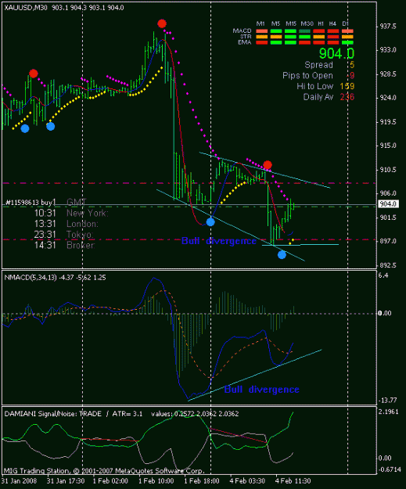Click the Tokyo 23:31 clock row
This screenshot has width=406, height=489.
(64, 235)
